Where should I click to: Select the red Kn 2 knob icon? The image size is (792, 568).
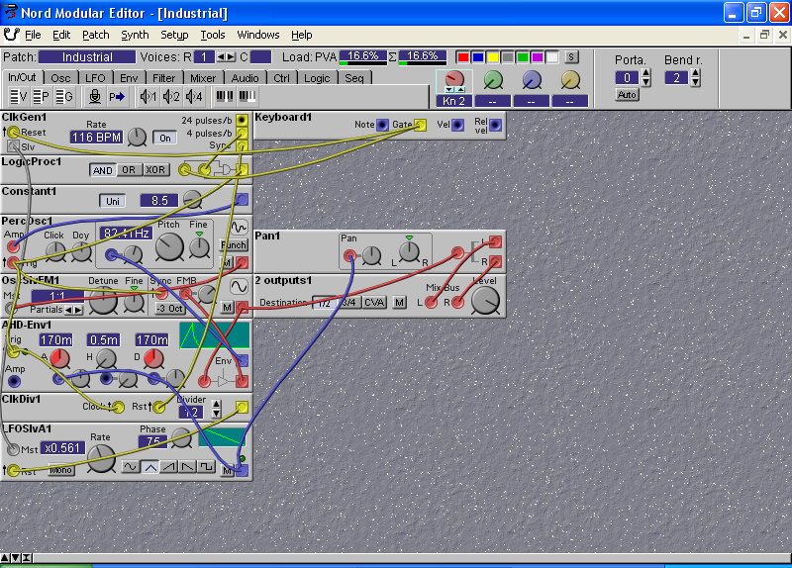454,80
